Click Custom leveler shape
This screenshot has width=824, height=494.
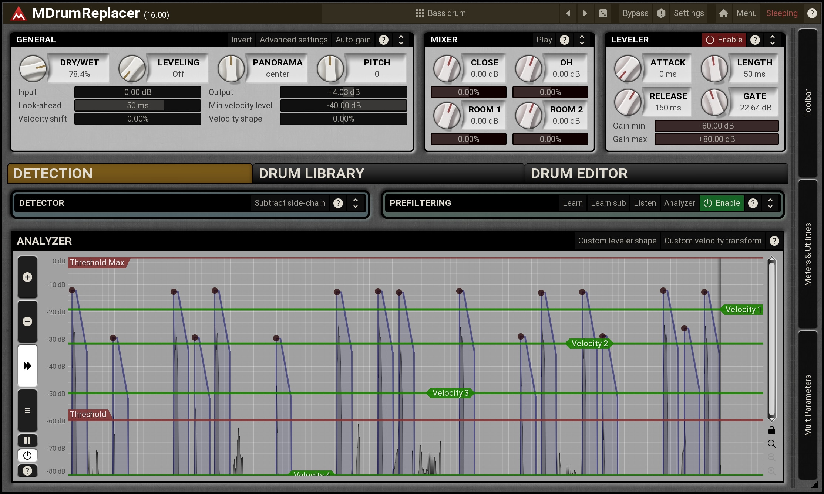click(617, 241)
